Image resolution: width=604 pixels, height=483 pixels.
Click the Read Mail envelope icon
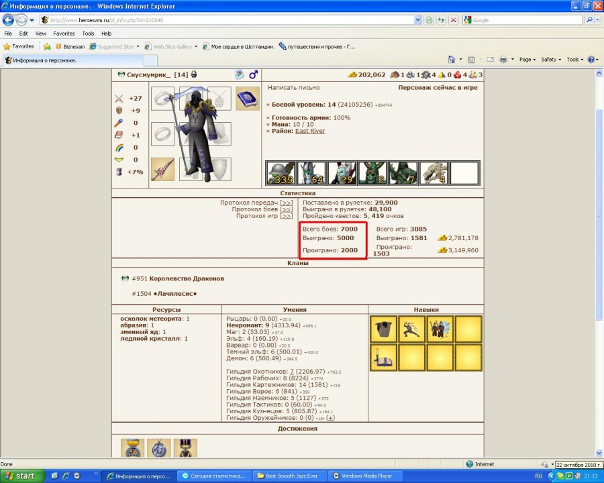(490, 60)
